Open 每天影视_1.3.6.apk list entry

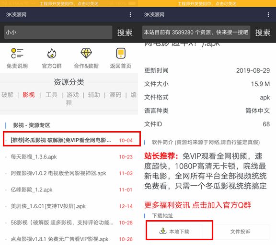pos(72,156)
